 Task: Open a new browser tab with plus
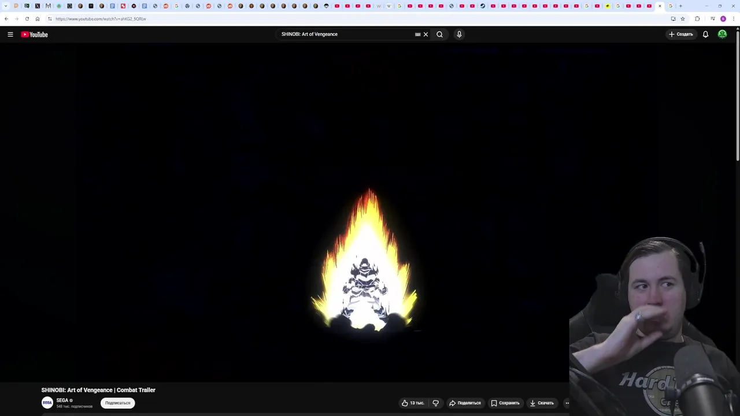click(x=680, y=6)
